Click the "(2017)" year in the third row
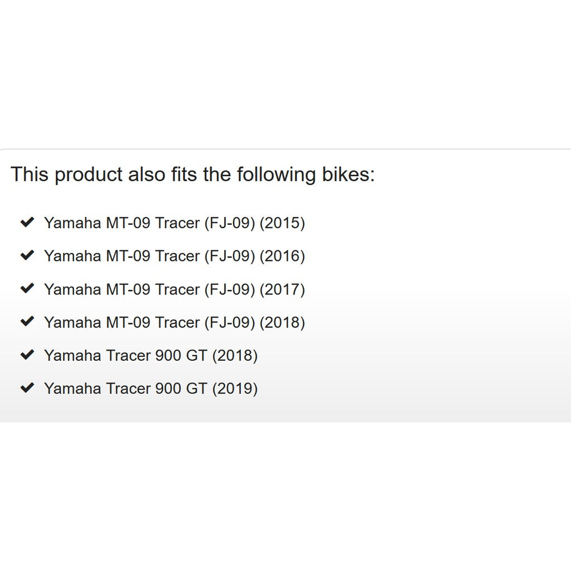 pyautogui.click(x=282, y=289)
